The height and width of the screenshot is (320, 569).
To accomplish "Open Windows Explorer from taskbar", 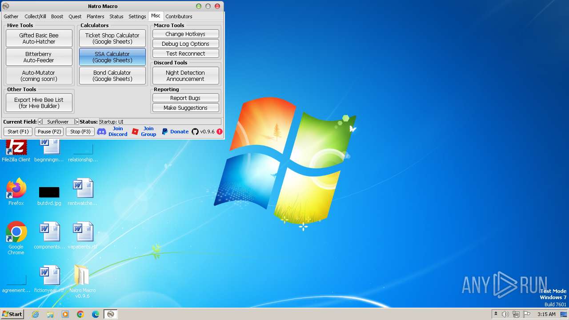I will [x=50, y=314].
